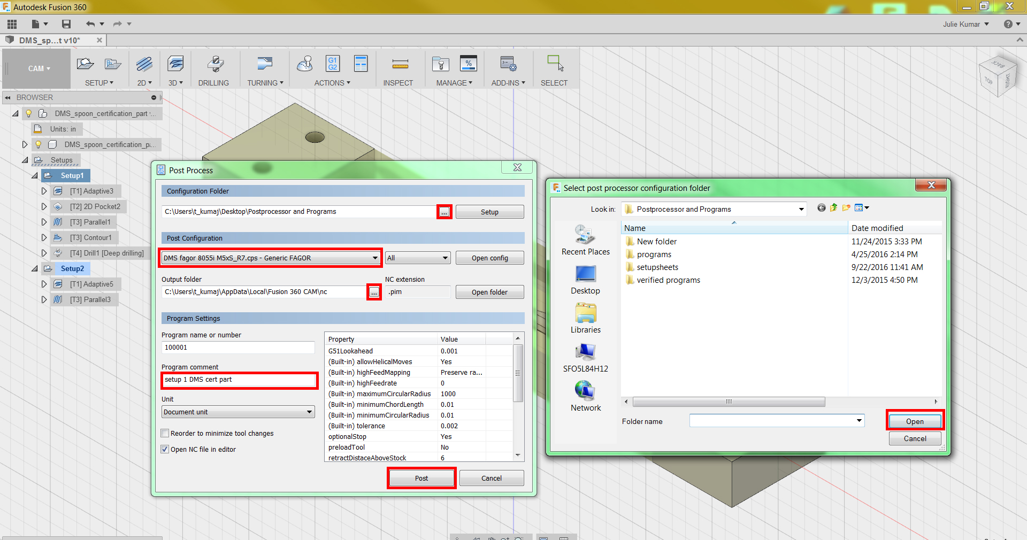Toggle the browser panel pin dot
The width and height of the screenshot is (1027, 540).
tap(154, 98)
